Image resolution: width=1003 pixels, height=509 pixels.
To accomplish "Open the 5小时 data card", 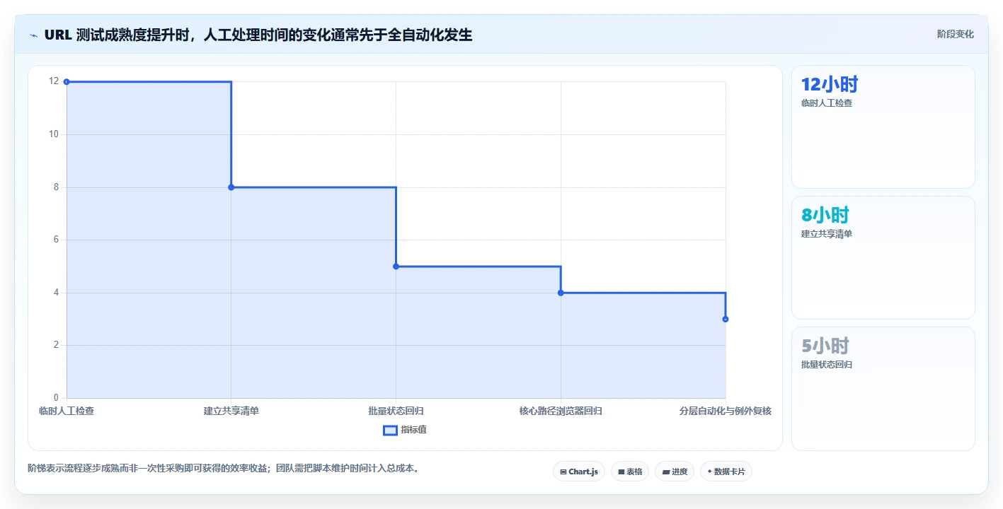I will (883, 389).
